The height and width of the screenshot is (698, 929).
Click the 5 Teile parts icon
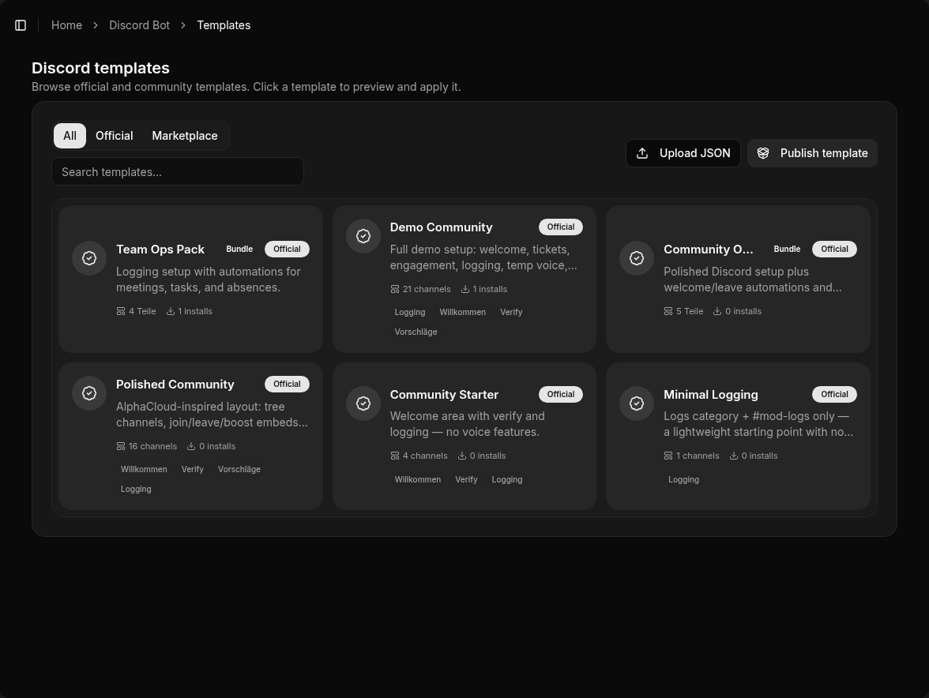[x=668, y=311]
